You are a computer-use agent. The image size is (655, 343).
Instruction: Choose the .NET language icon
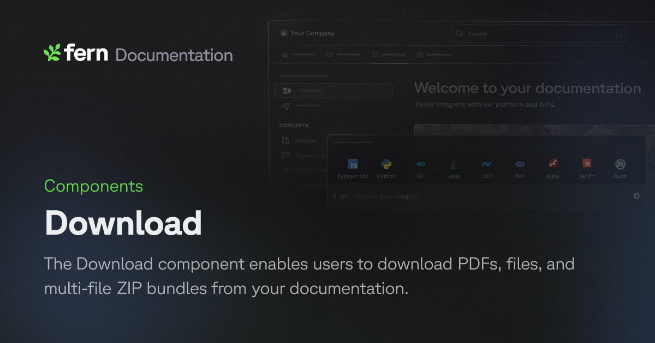[x=486, y=164]
